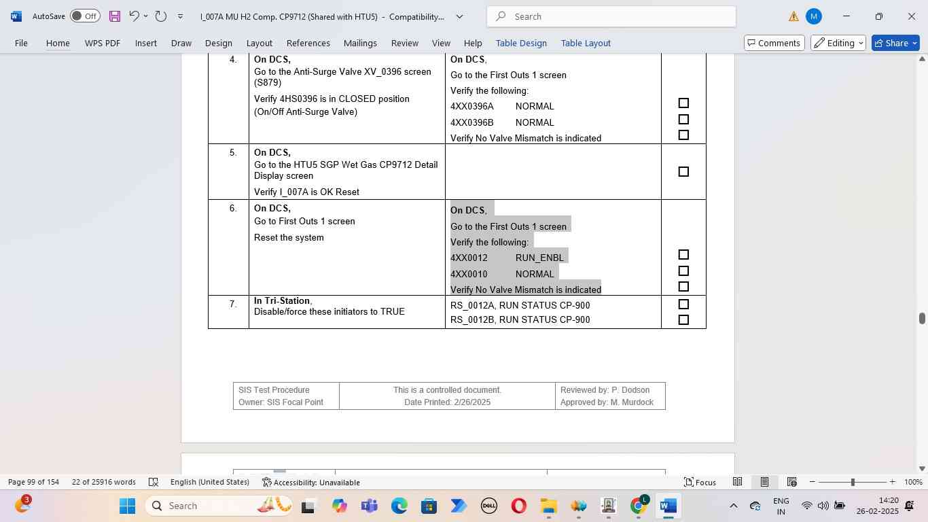Open Task View from taskbar
This screenshot has width=928, height=522.
pyautogui.click(x=308, y=506)
